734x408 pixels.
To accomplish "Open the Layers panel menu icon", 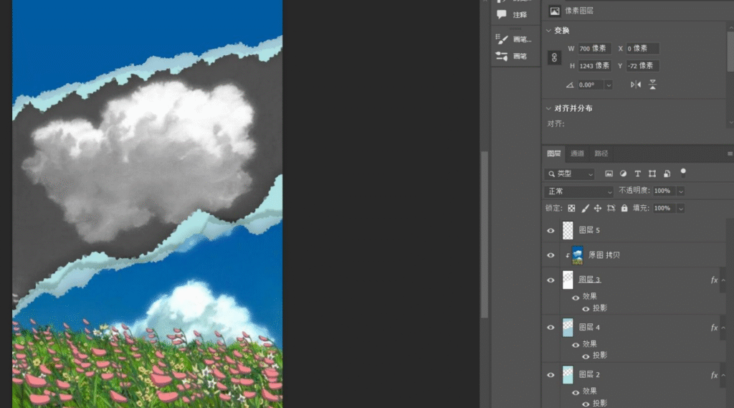I will (x=730, y=153).
